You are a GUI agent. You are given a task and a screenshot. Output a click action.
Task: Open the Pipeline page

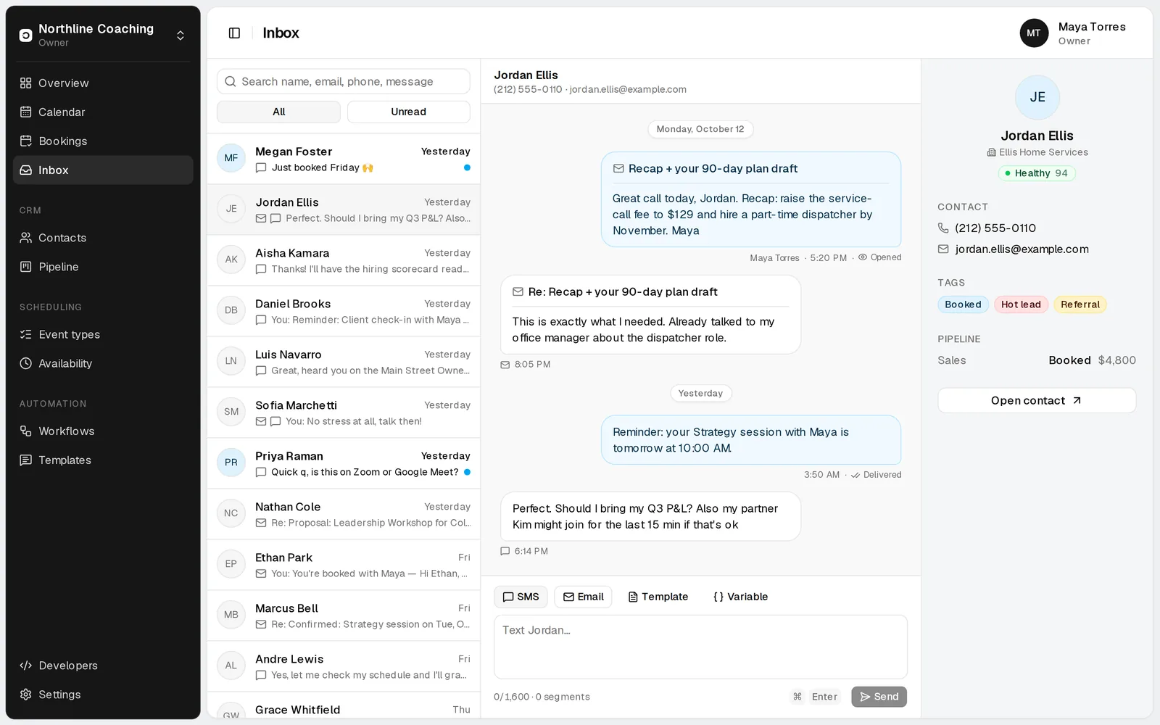coord(103,267)
